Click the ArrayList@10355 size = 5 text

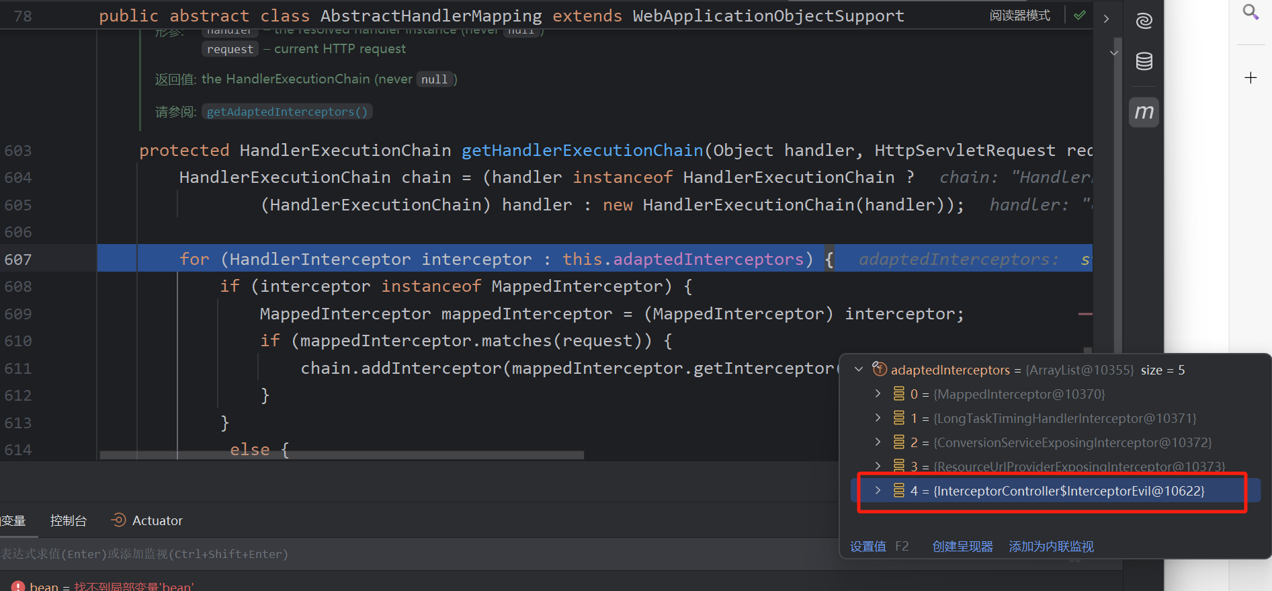coord(1105,370)
